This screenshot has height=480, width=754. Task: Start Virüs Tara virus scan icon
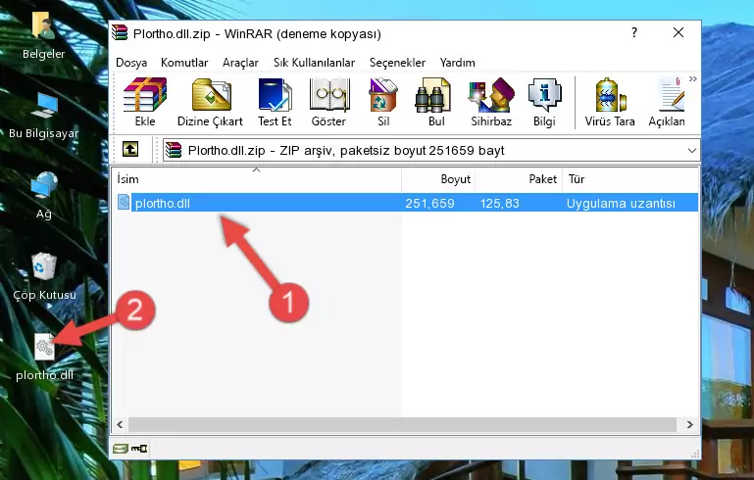click(x=610, y=95)
